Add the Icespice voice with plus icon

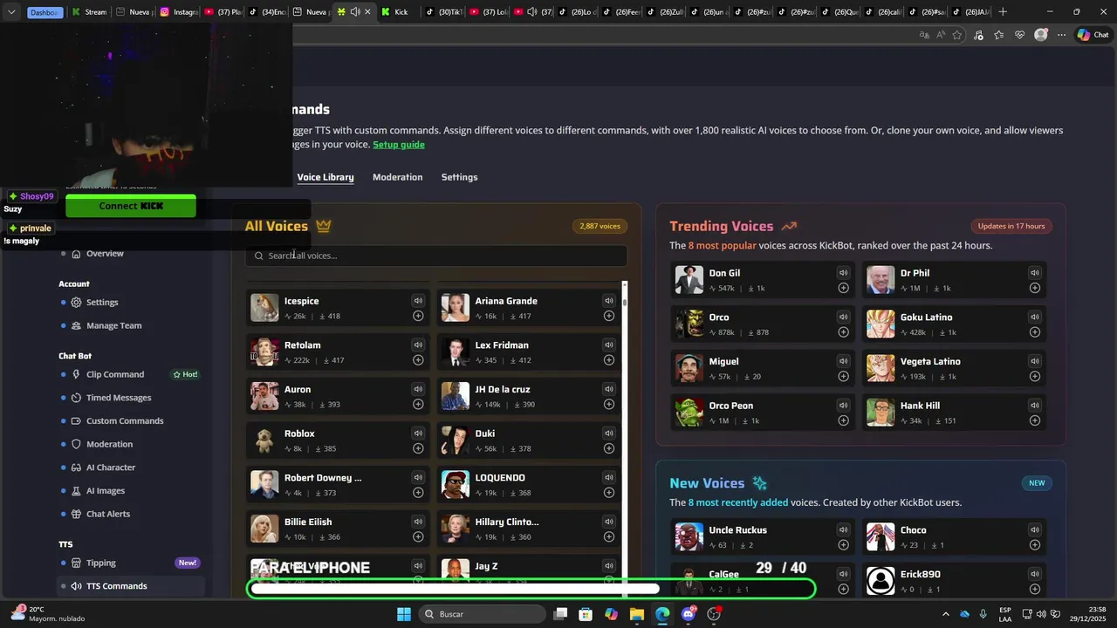pos(418,316)
